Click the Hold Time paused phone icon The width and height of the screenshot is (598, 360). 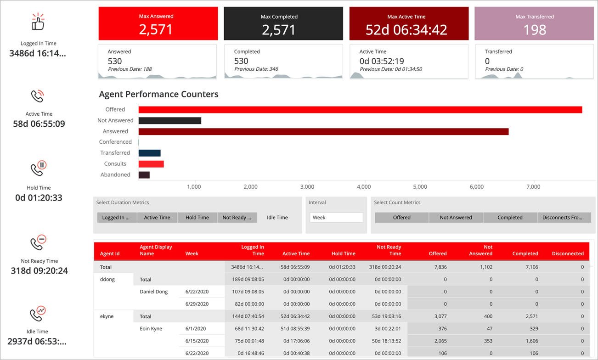pyautogui.click(x=39, y=169)
